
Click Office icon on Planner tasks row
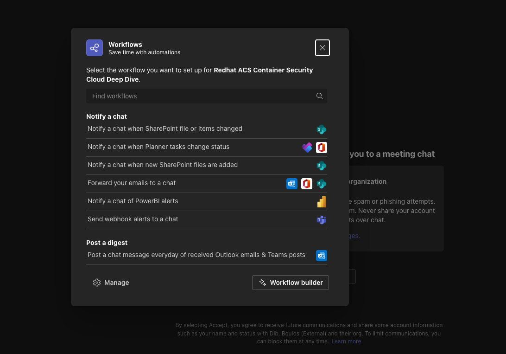(x=321, y=148)
